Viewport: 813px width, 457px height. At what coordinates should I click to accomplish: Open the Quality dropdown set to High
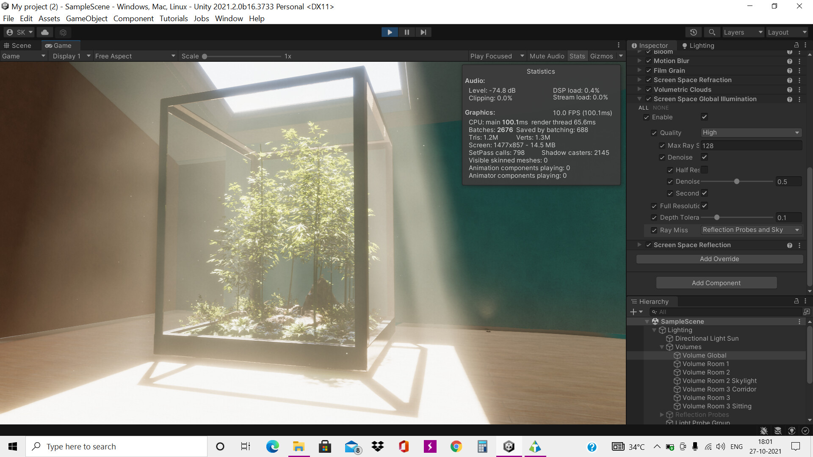tap(750, 132)
